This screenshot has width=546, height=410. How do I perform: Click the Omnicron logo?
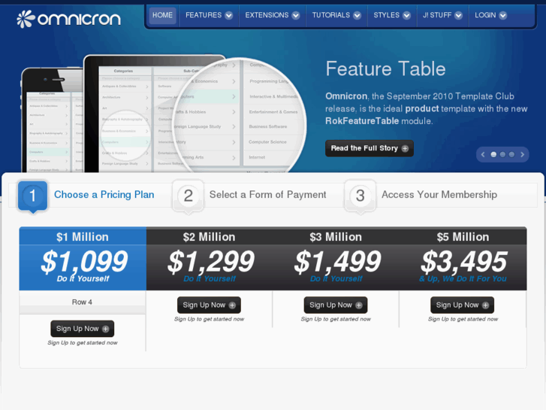coord(68,19)
